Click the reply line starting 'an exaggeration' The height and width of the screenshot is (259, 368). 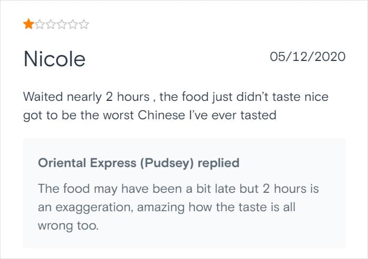167,207
